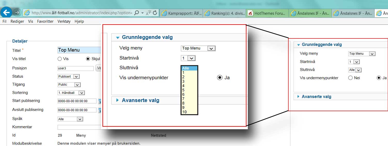Open calendar icon beside Start publisering field
The width and height of the screenshot is (388, 146).
[x=99, y=101]
